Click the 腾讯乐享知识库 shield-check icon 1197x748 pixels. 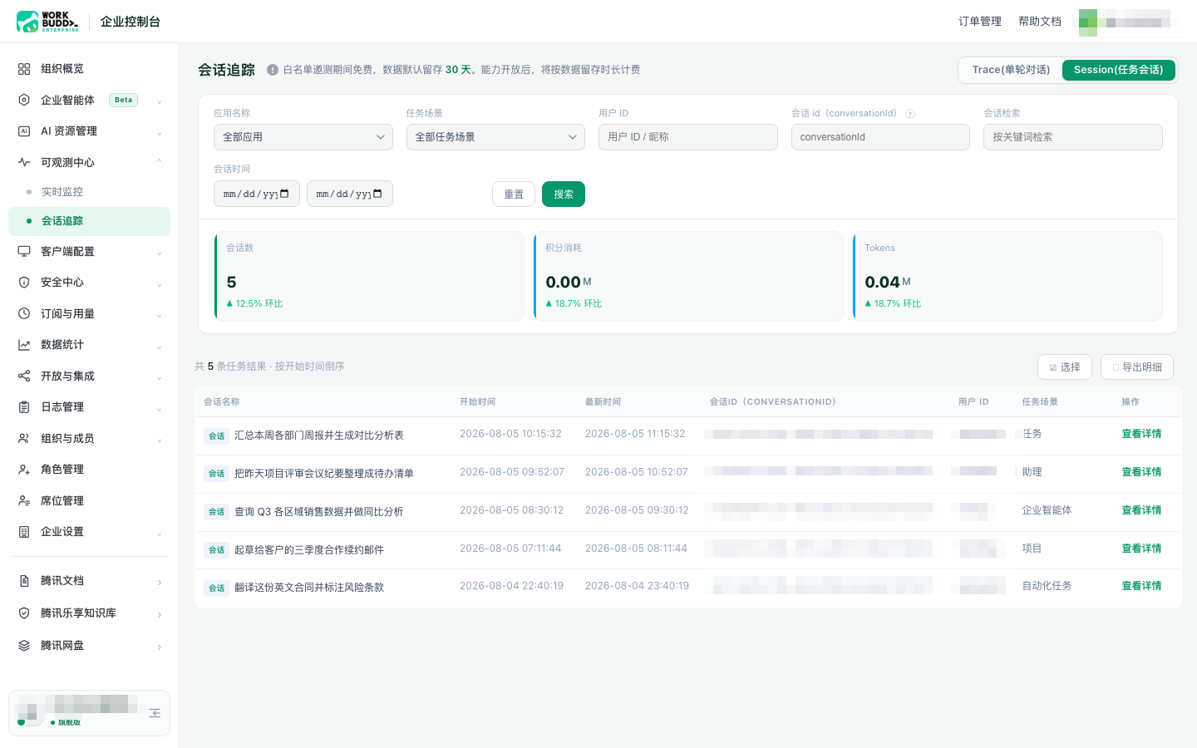click(x=24, y=613)
